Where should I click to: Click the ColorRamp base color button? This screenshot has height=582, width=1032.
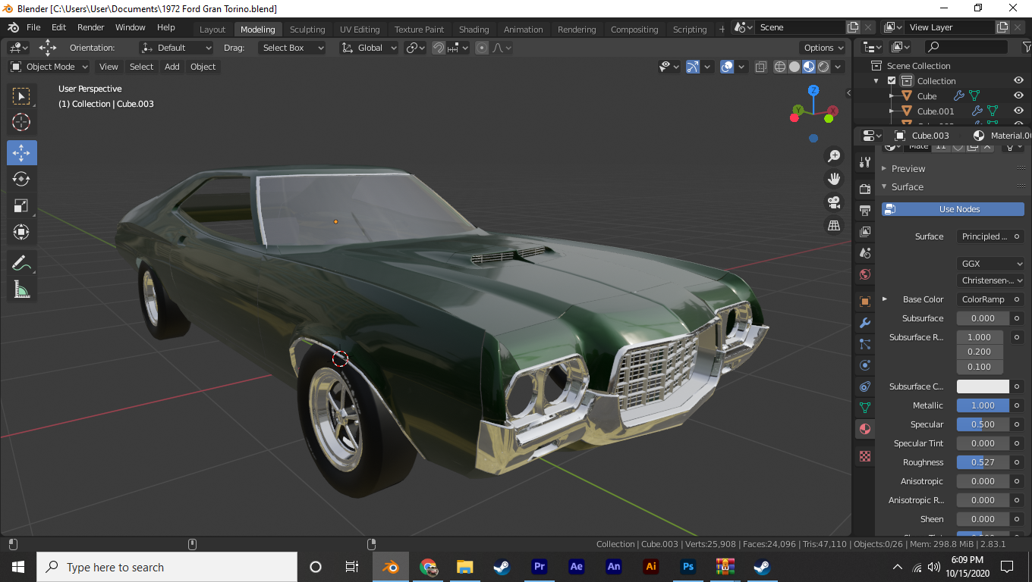(x=984, y=299)
